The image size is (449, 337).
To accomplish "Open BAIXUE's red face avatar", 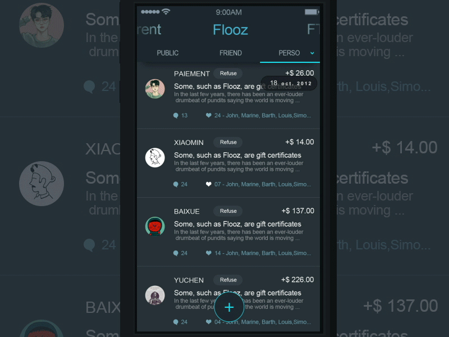I will 155,226.
